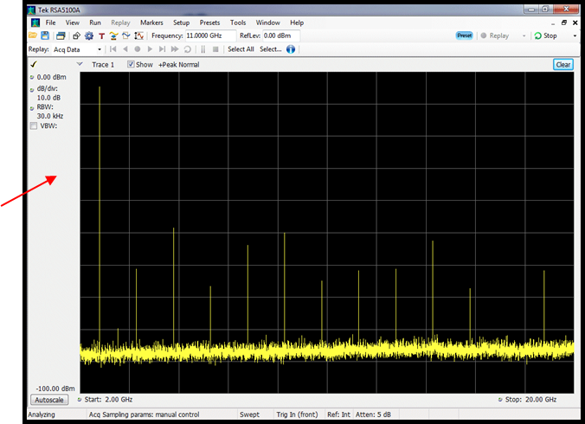Open the Markers menu

(x=151, y=22)
